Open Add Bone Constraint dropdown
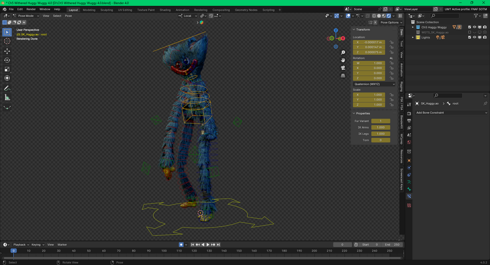 click(451, 113)
